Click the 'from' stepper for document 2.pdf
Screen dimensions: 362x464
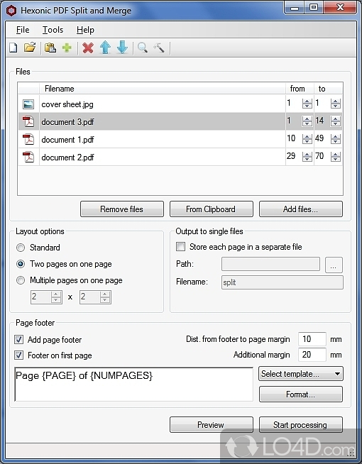pyautogui.click(x=307, y=157)
